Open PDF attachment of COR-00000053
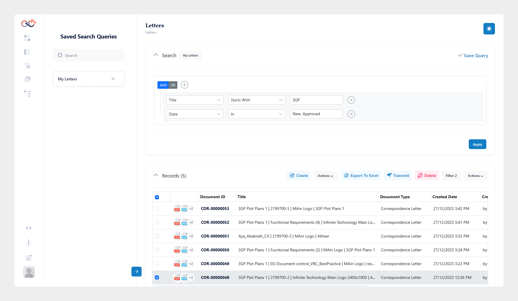The height and width of the screenshot is (301, 518). tap(177, 209)
